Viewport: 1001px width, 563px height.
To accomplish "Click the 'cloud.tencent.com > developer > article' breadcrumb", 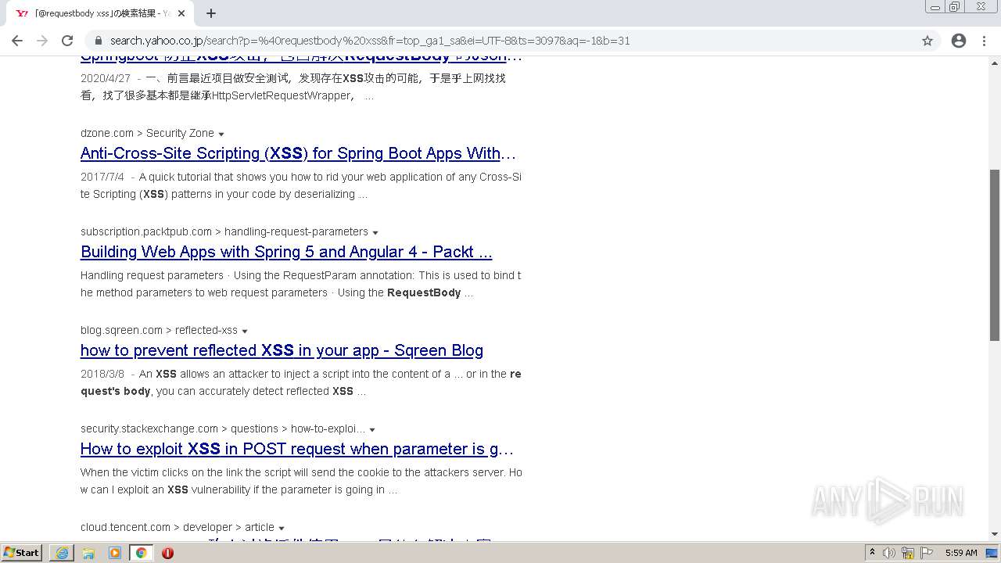I will click(178, 527).
